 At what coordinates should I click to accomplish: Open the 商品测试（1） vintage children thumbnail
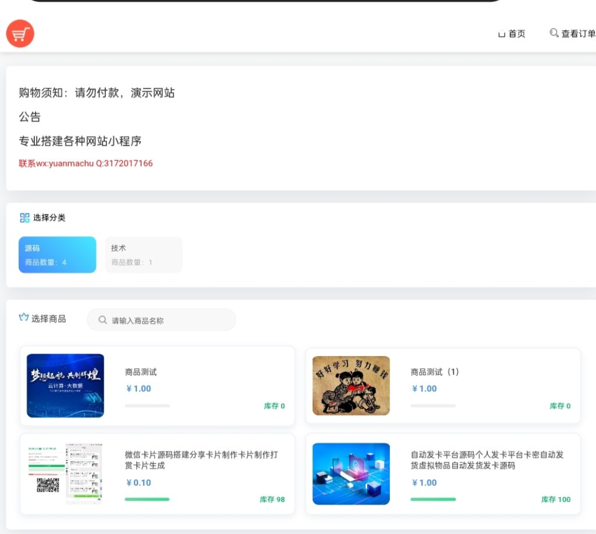click(x=351, y=386)
